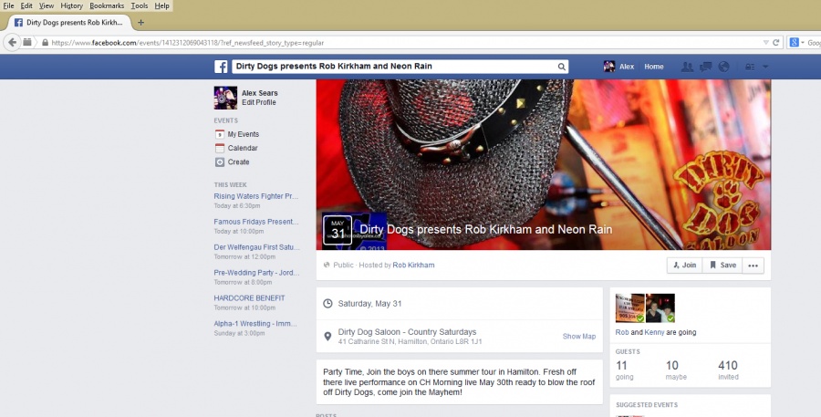
Task: Open the events Calendar
Action: [x=236, y=148]
